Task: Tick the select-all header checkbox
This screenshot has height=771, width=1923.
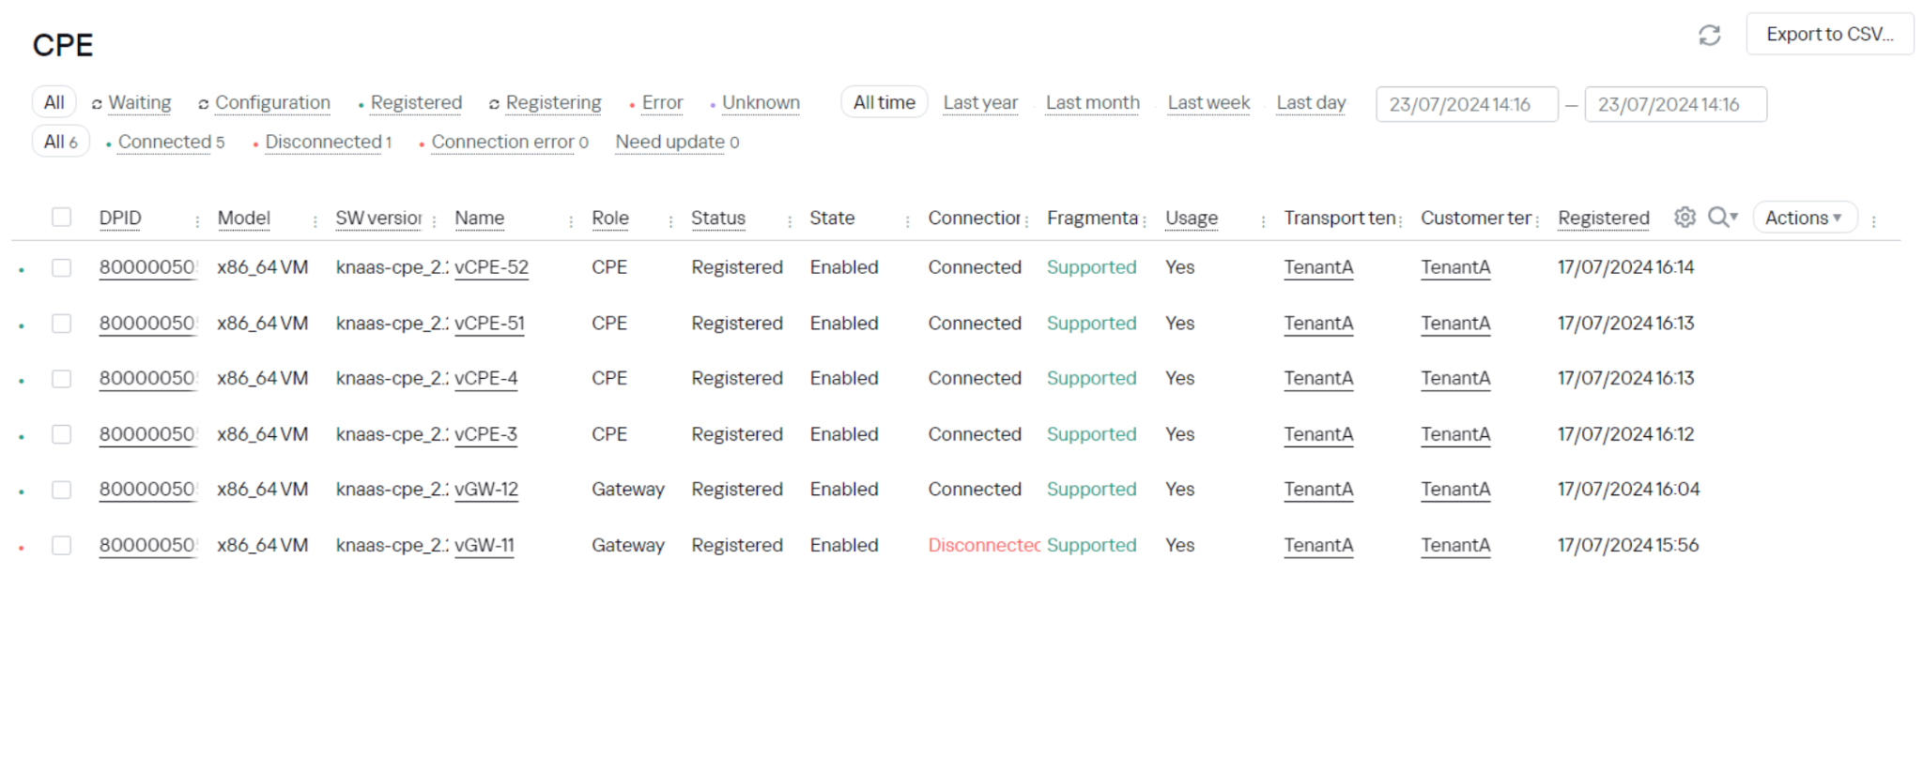Action: tap(62, 218)
